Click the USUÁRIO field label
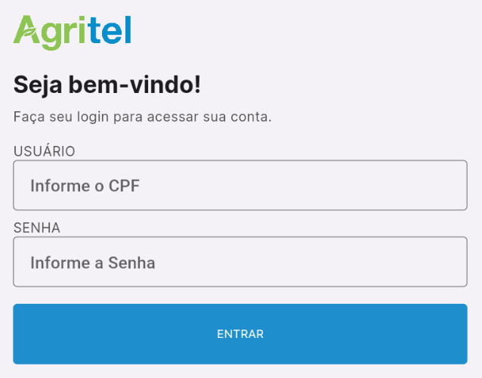 [45, 151]
